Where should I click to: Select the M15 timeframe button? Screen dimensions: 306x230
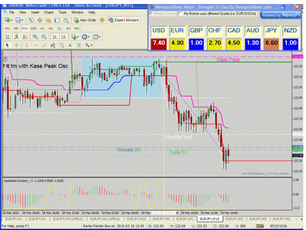(24, 28)
